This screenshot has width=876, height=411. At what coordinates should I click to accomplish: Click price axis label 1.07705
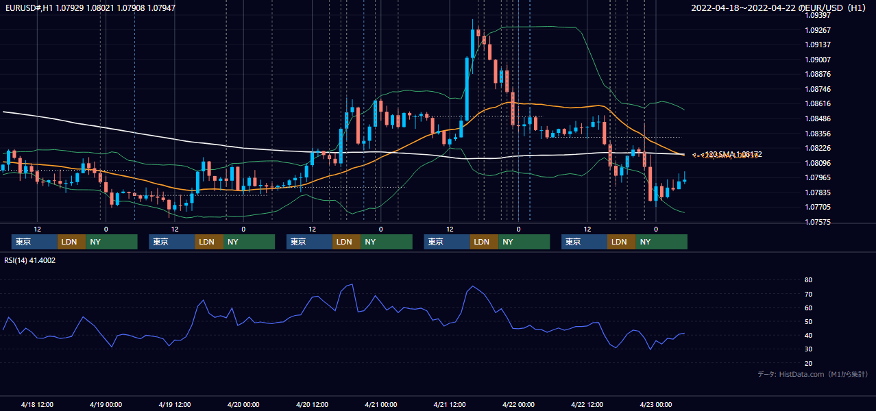818,207
